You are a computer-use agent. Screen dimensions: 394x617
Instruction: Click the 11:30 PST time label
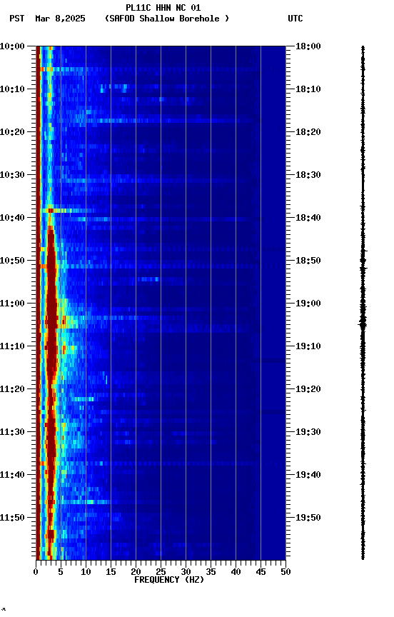pyautogui.click(x=12, y=432)
